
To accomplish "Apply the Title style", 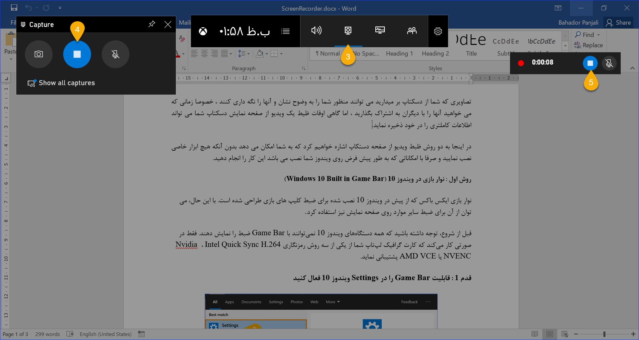I will tap(471, 54).
